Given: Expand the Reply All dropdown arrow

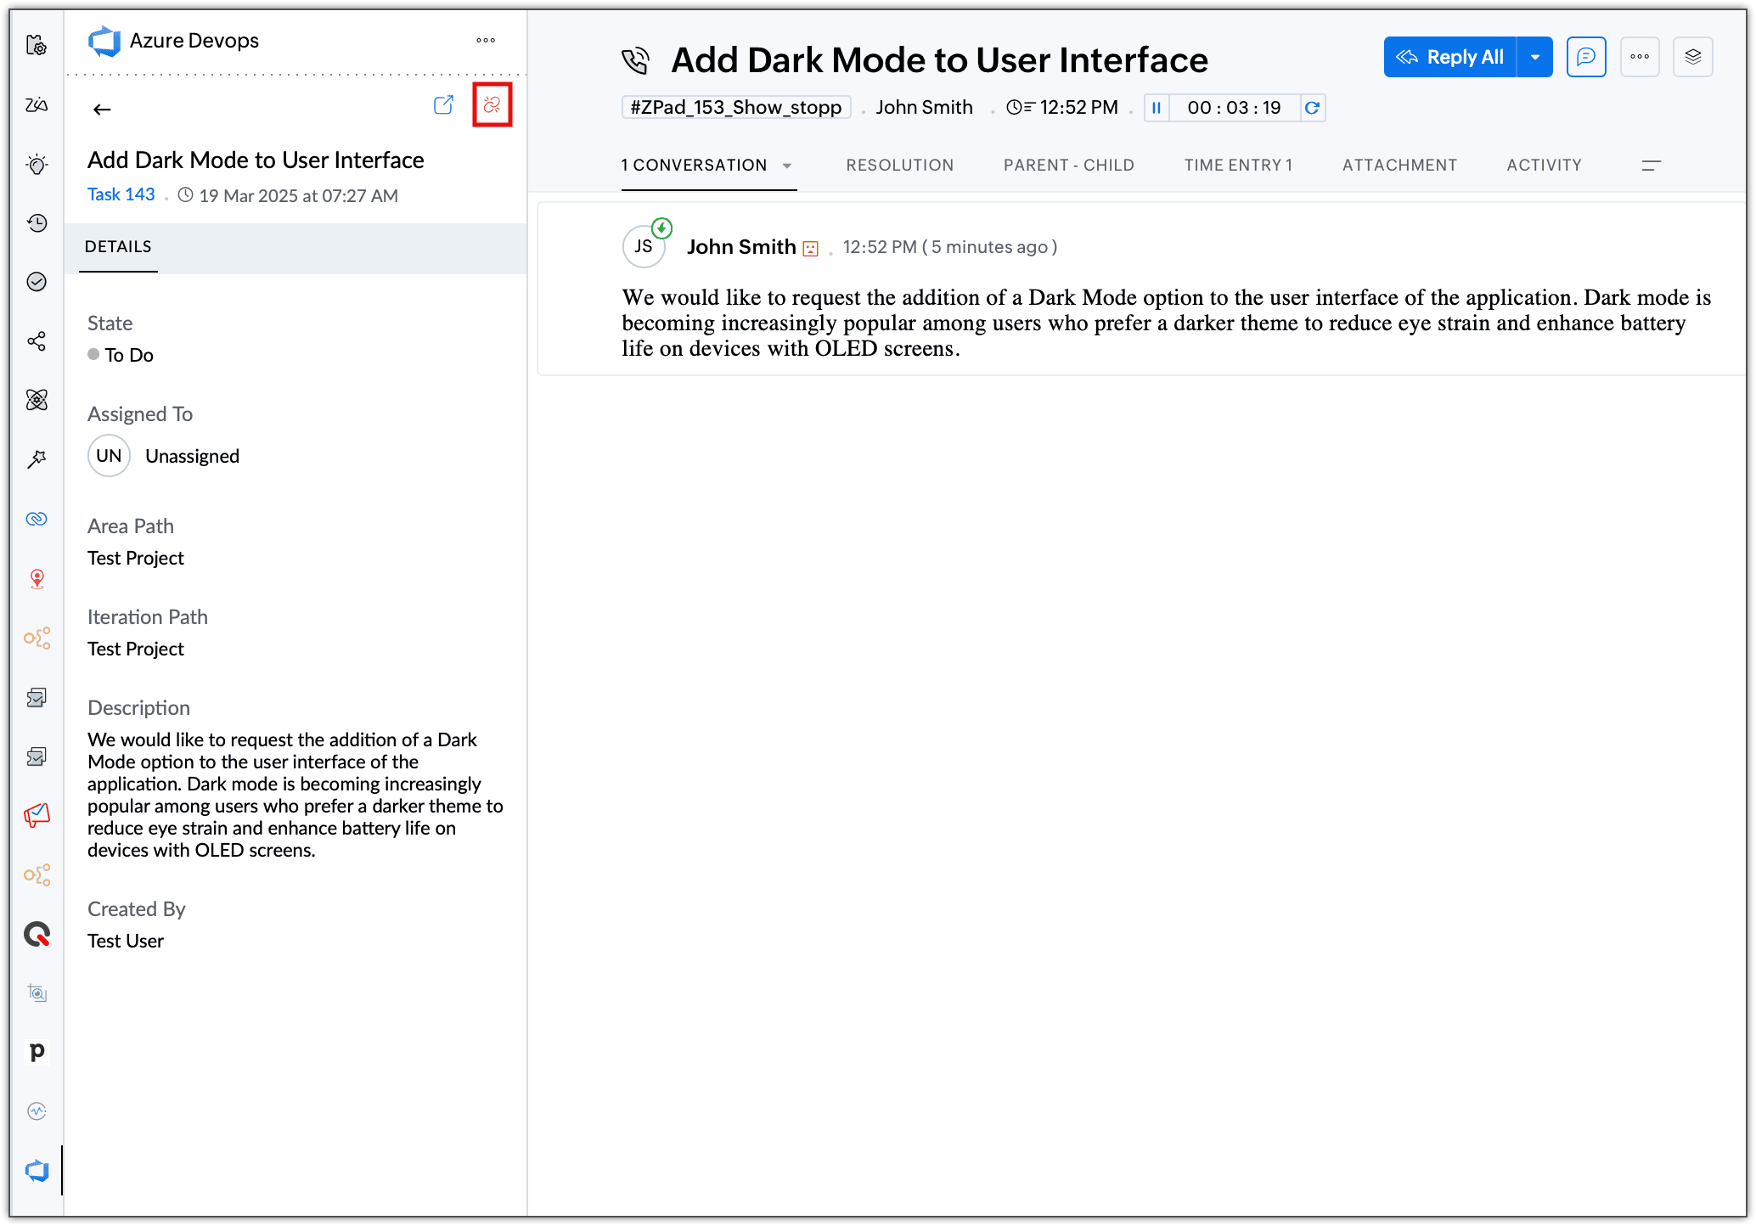Looking at the screenshot, I should [1534, 57].
